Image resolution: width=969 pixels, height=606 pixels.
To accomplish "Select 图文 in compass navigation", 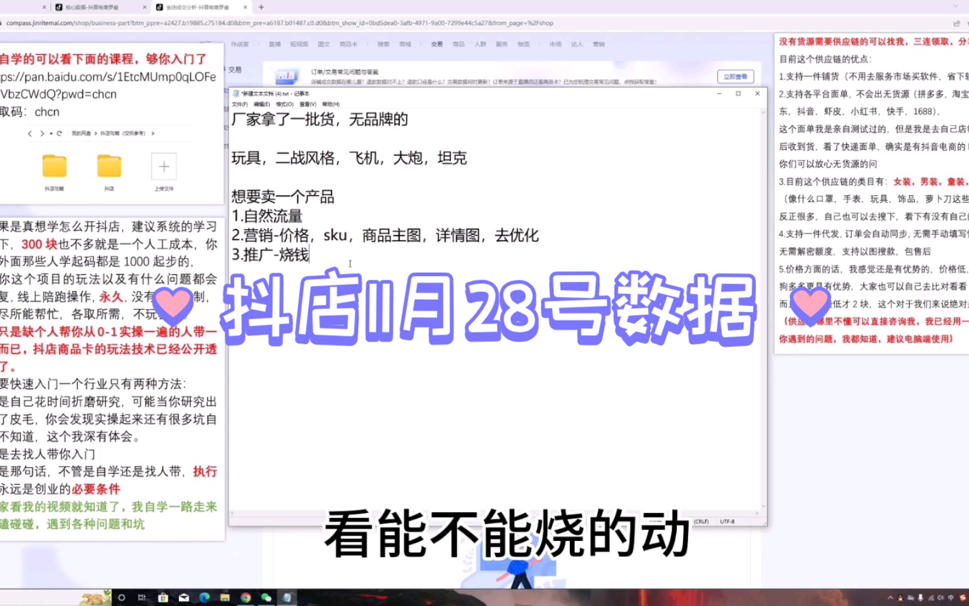I will pos(324,44).
